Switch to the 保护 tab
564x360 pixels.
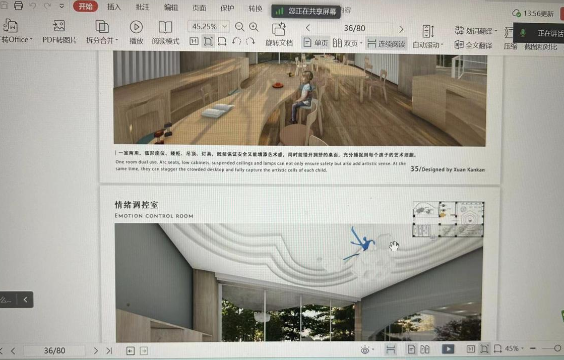point(227,8)
